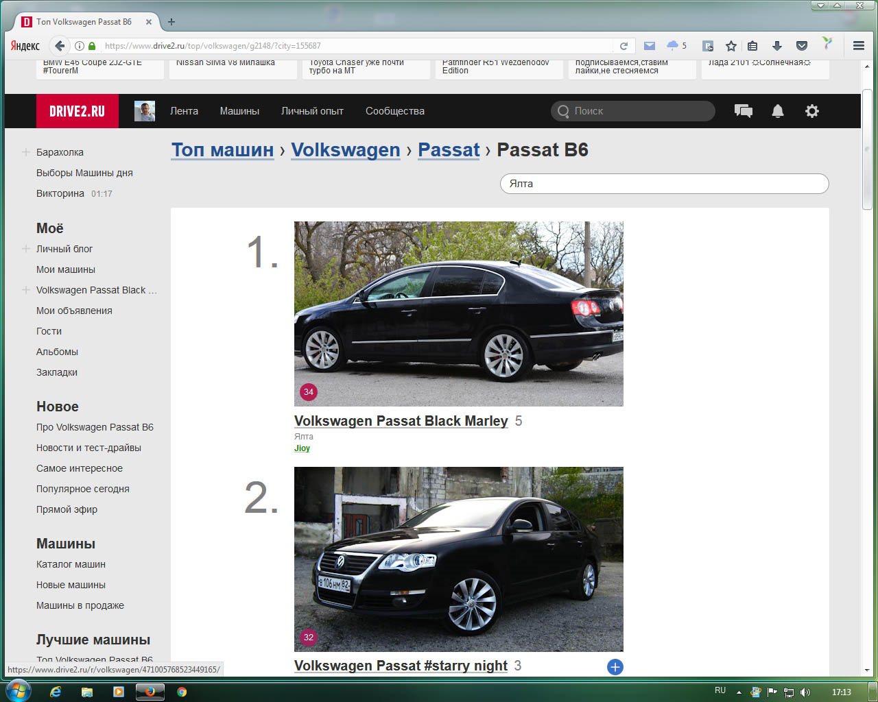Screen dimensions: 878x702
Task: Open a new browser tab with plus
Action: (x=171, y=22)
